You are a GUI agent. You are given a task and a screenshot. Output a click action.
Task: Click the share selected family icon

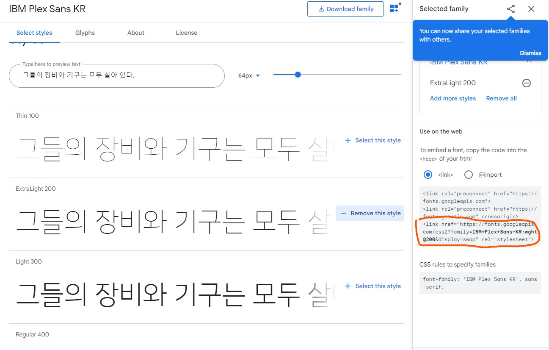(511, 9)
